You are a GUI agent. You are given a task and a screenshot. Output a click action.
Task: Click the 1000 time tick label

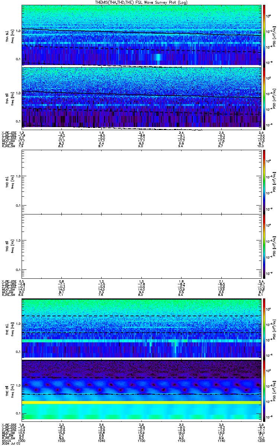22,441
